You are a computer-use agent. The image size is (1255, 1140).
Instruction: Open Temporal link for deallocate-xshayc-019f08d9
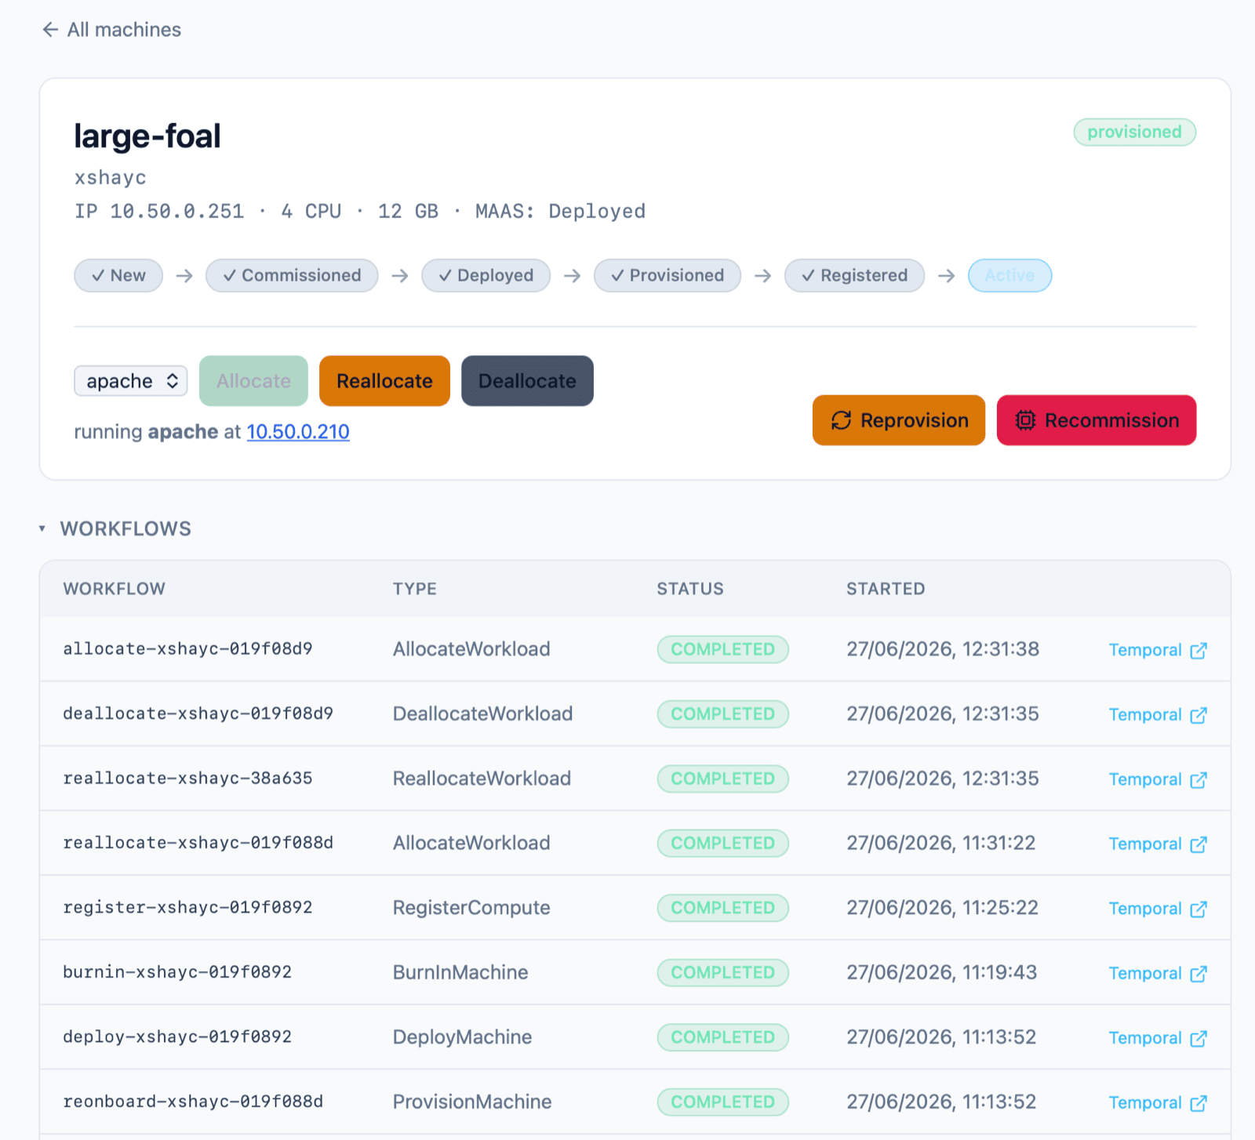coord(1157,715)
